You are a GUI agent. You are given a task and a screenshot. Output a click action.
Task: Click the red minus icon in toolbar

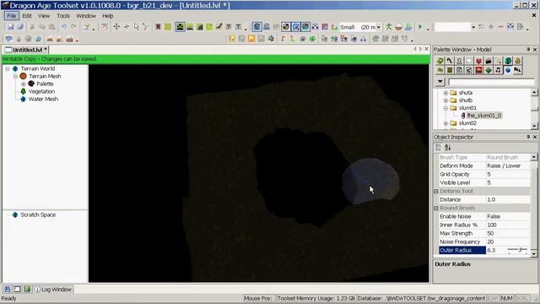(x=500, y=27)
